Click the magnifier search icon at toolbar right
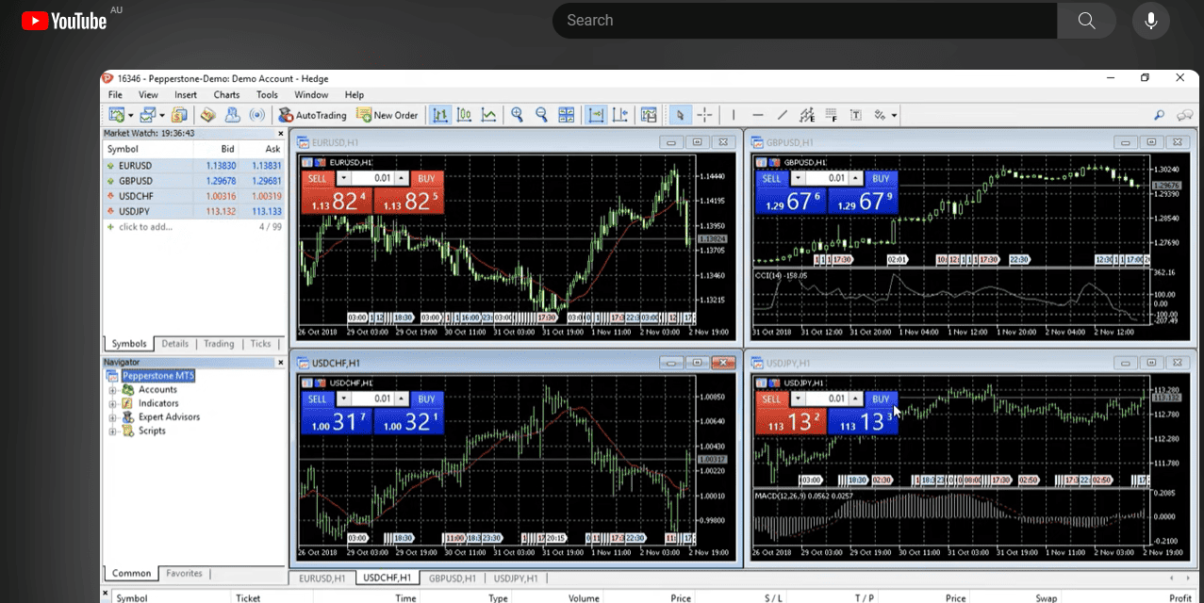This screenshot has height=603, width=1204. coord(1160,115)
